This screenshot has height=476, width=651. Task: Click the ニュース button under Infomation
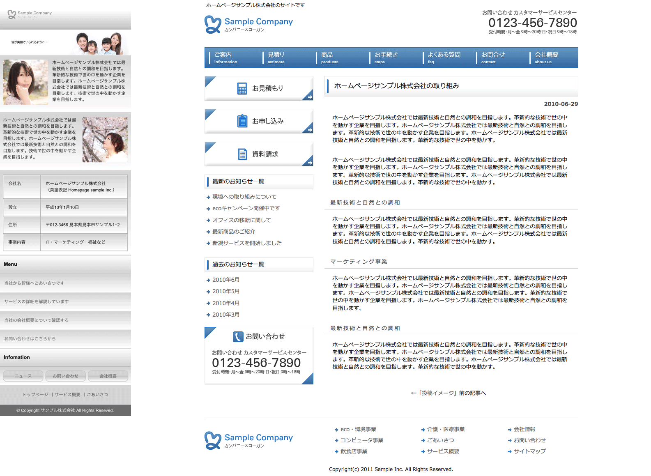23,376
